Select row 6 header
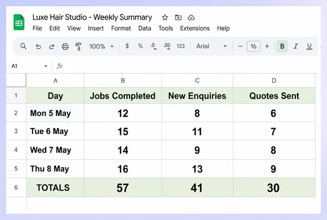 pyautogui.click(x=16, y=187)
